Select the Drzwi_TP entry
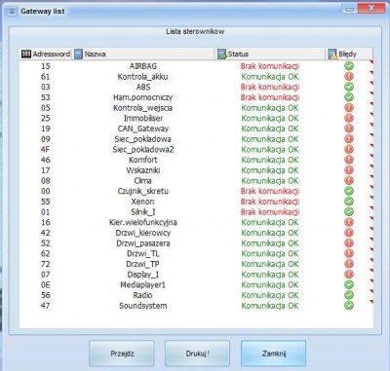The image size is (390, 371). (x=143, y=264)
